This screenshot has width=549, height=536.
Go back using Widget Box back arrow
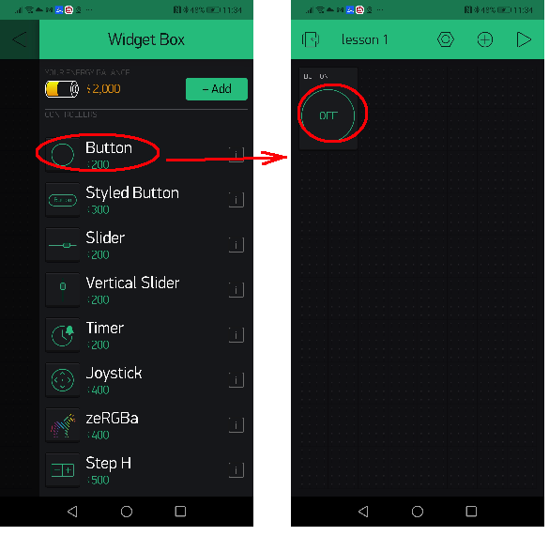[x=20, y=39]
